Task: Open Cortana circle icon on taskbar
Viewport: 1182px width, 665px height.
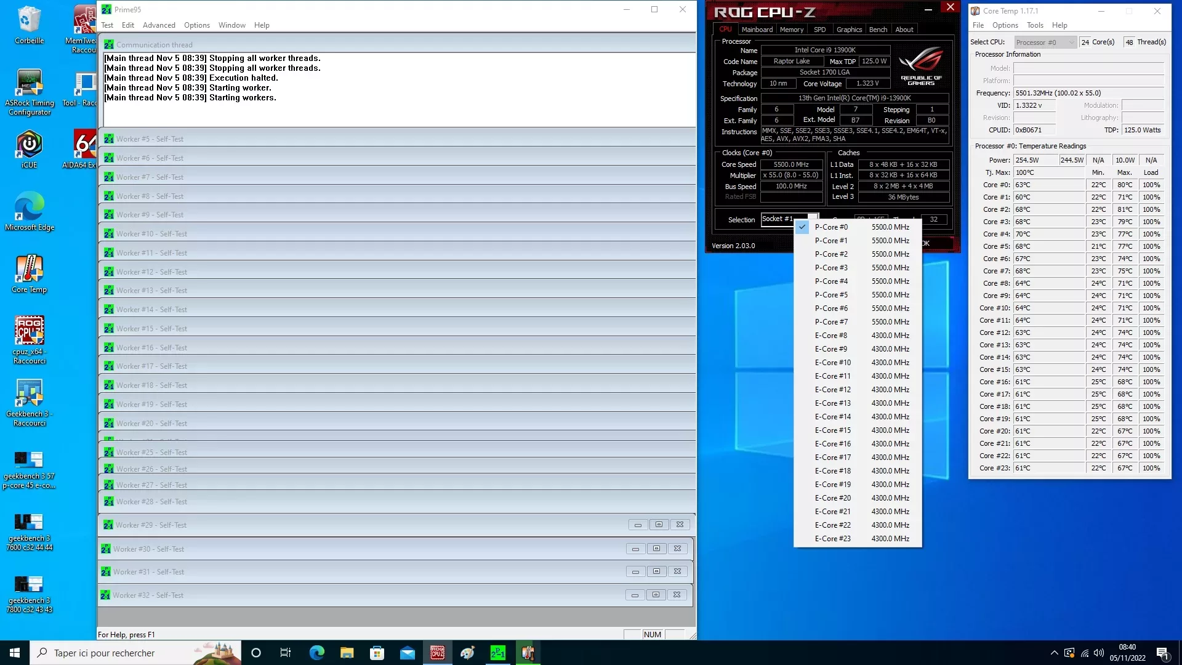Action: click(256, 653)
